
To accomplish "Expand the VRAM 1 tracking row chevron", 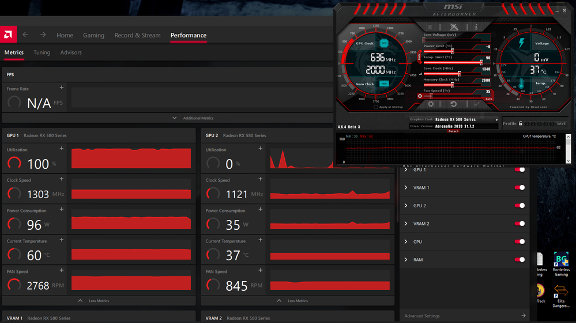I will coord(406,187).
